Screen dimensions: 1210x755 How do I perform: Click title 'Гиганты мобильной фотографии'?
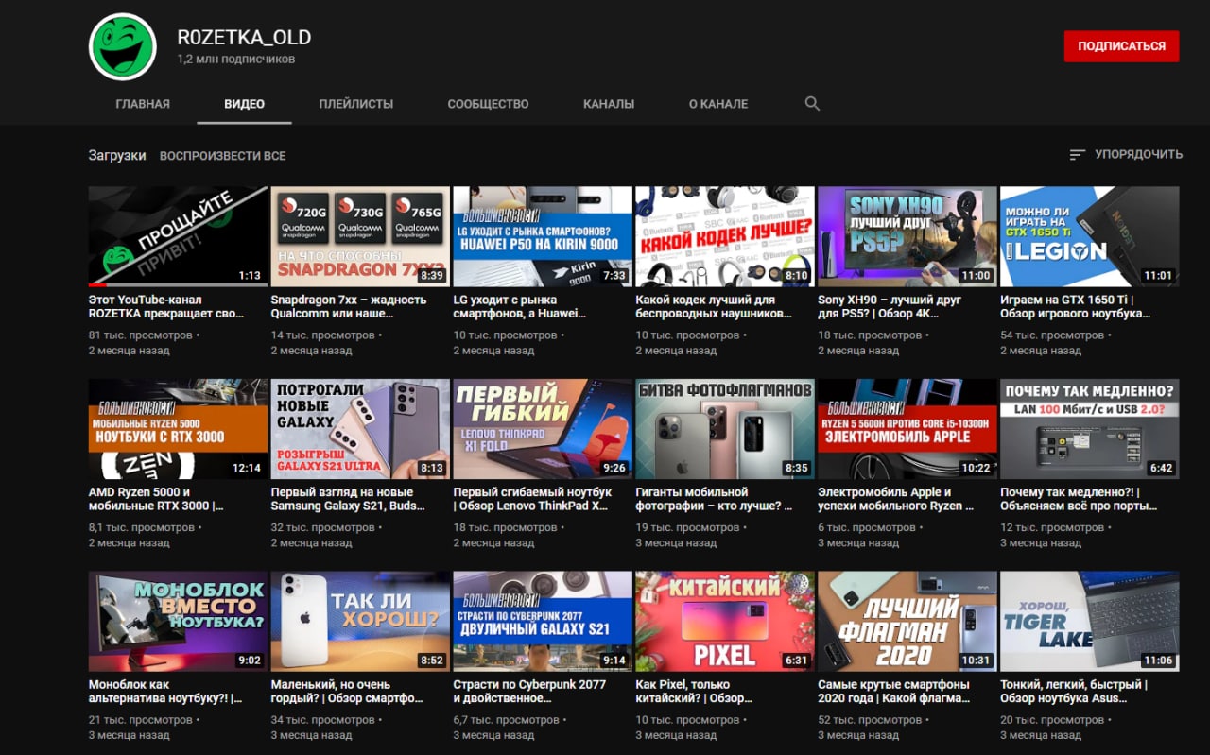coord(715,499)
